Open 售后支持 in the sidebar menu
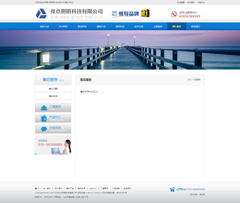 53,96
